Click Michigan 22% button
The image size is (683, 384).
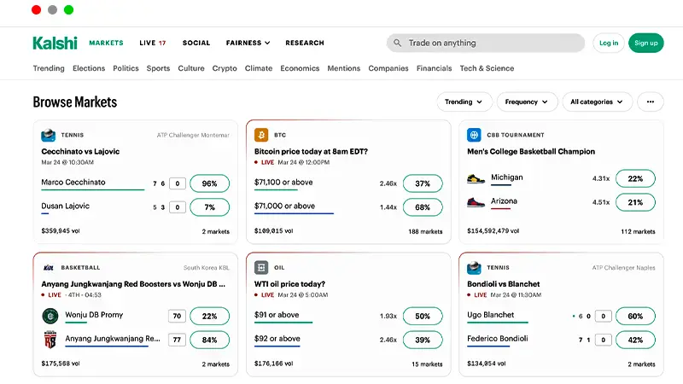(x=635, y=178)
